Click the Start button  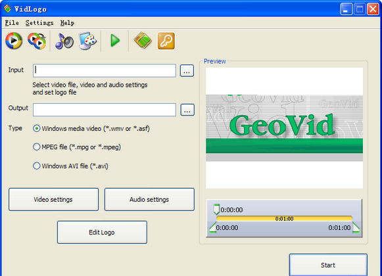(x=328, y=265)
